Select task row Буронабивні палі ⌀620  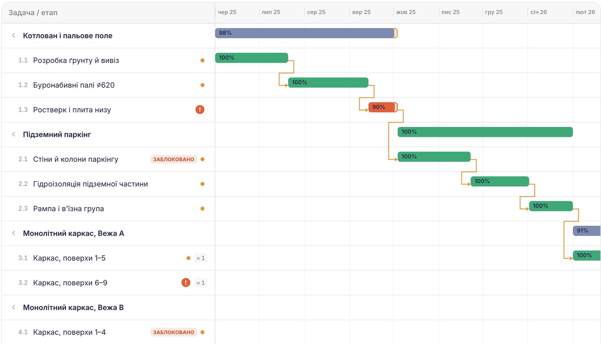coord(108,85)
